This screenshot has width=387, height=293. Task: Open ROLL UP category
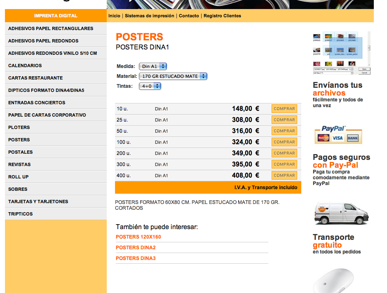tap(56, 177)
